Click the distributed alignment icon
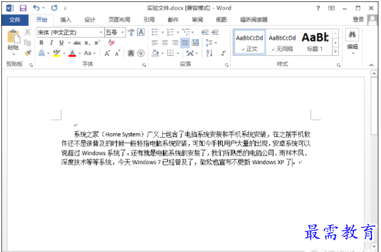Viewport: 381px width, 252px height. (195, 43)
